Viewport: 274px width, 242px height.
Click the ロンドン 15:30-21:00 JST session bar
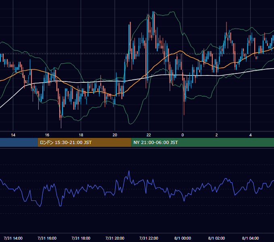click(x=84, y=142)
